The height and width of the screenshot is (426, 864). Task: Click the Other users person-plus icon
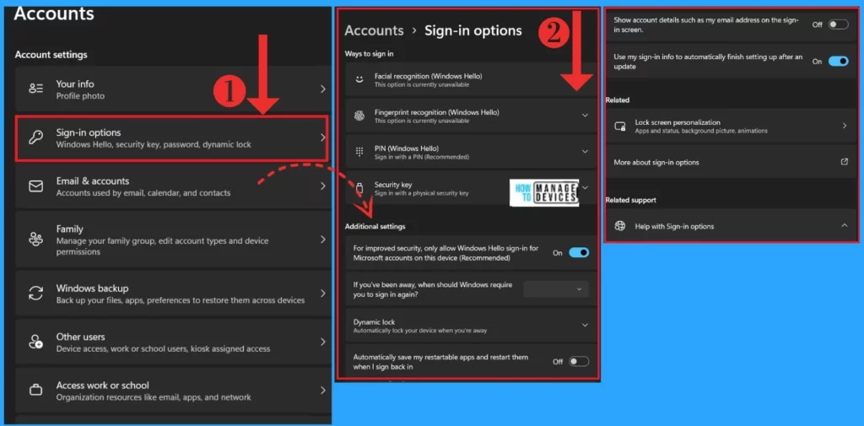tap(35, 342)
